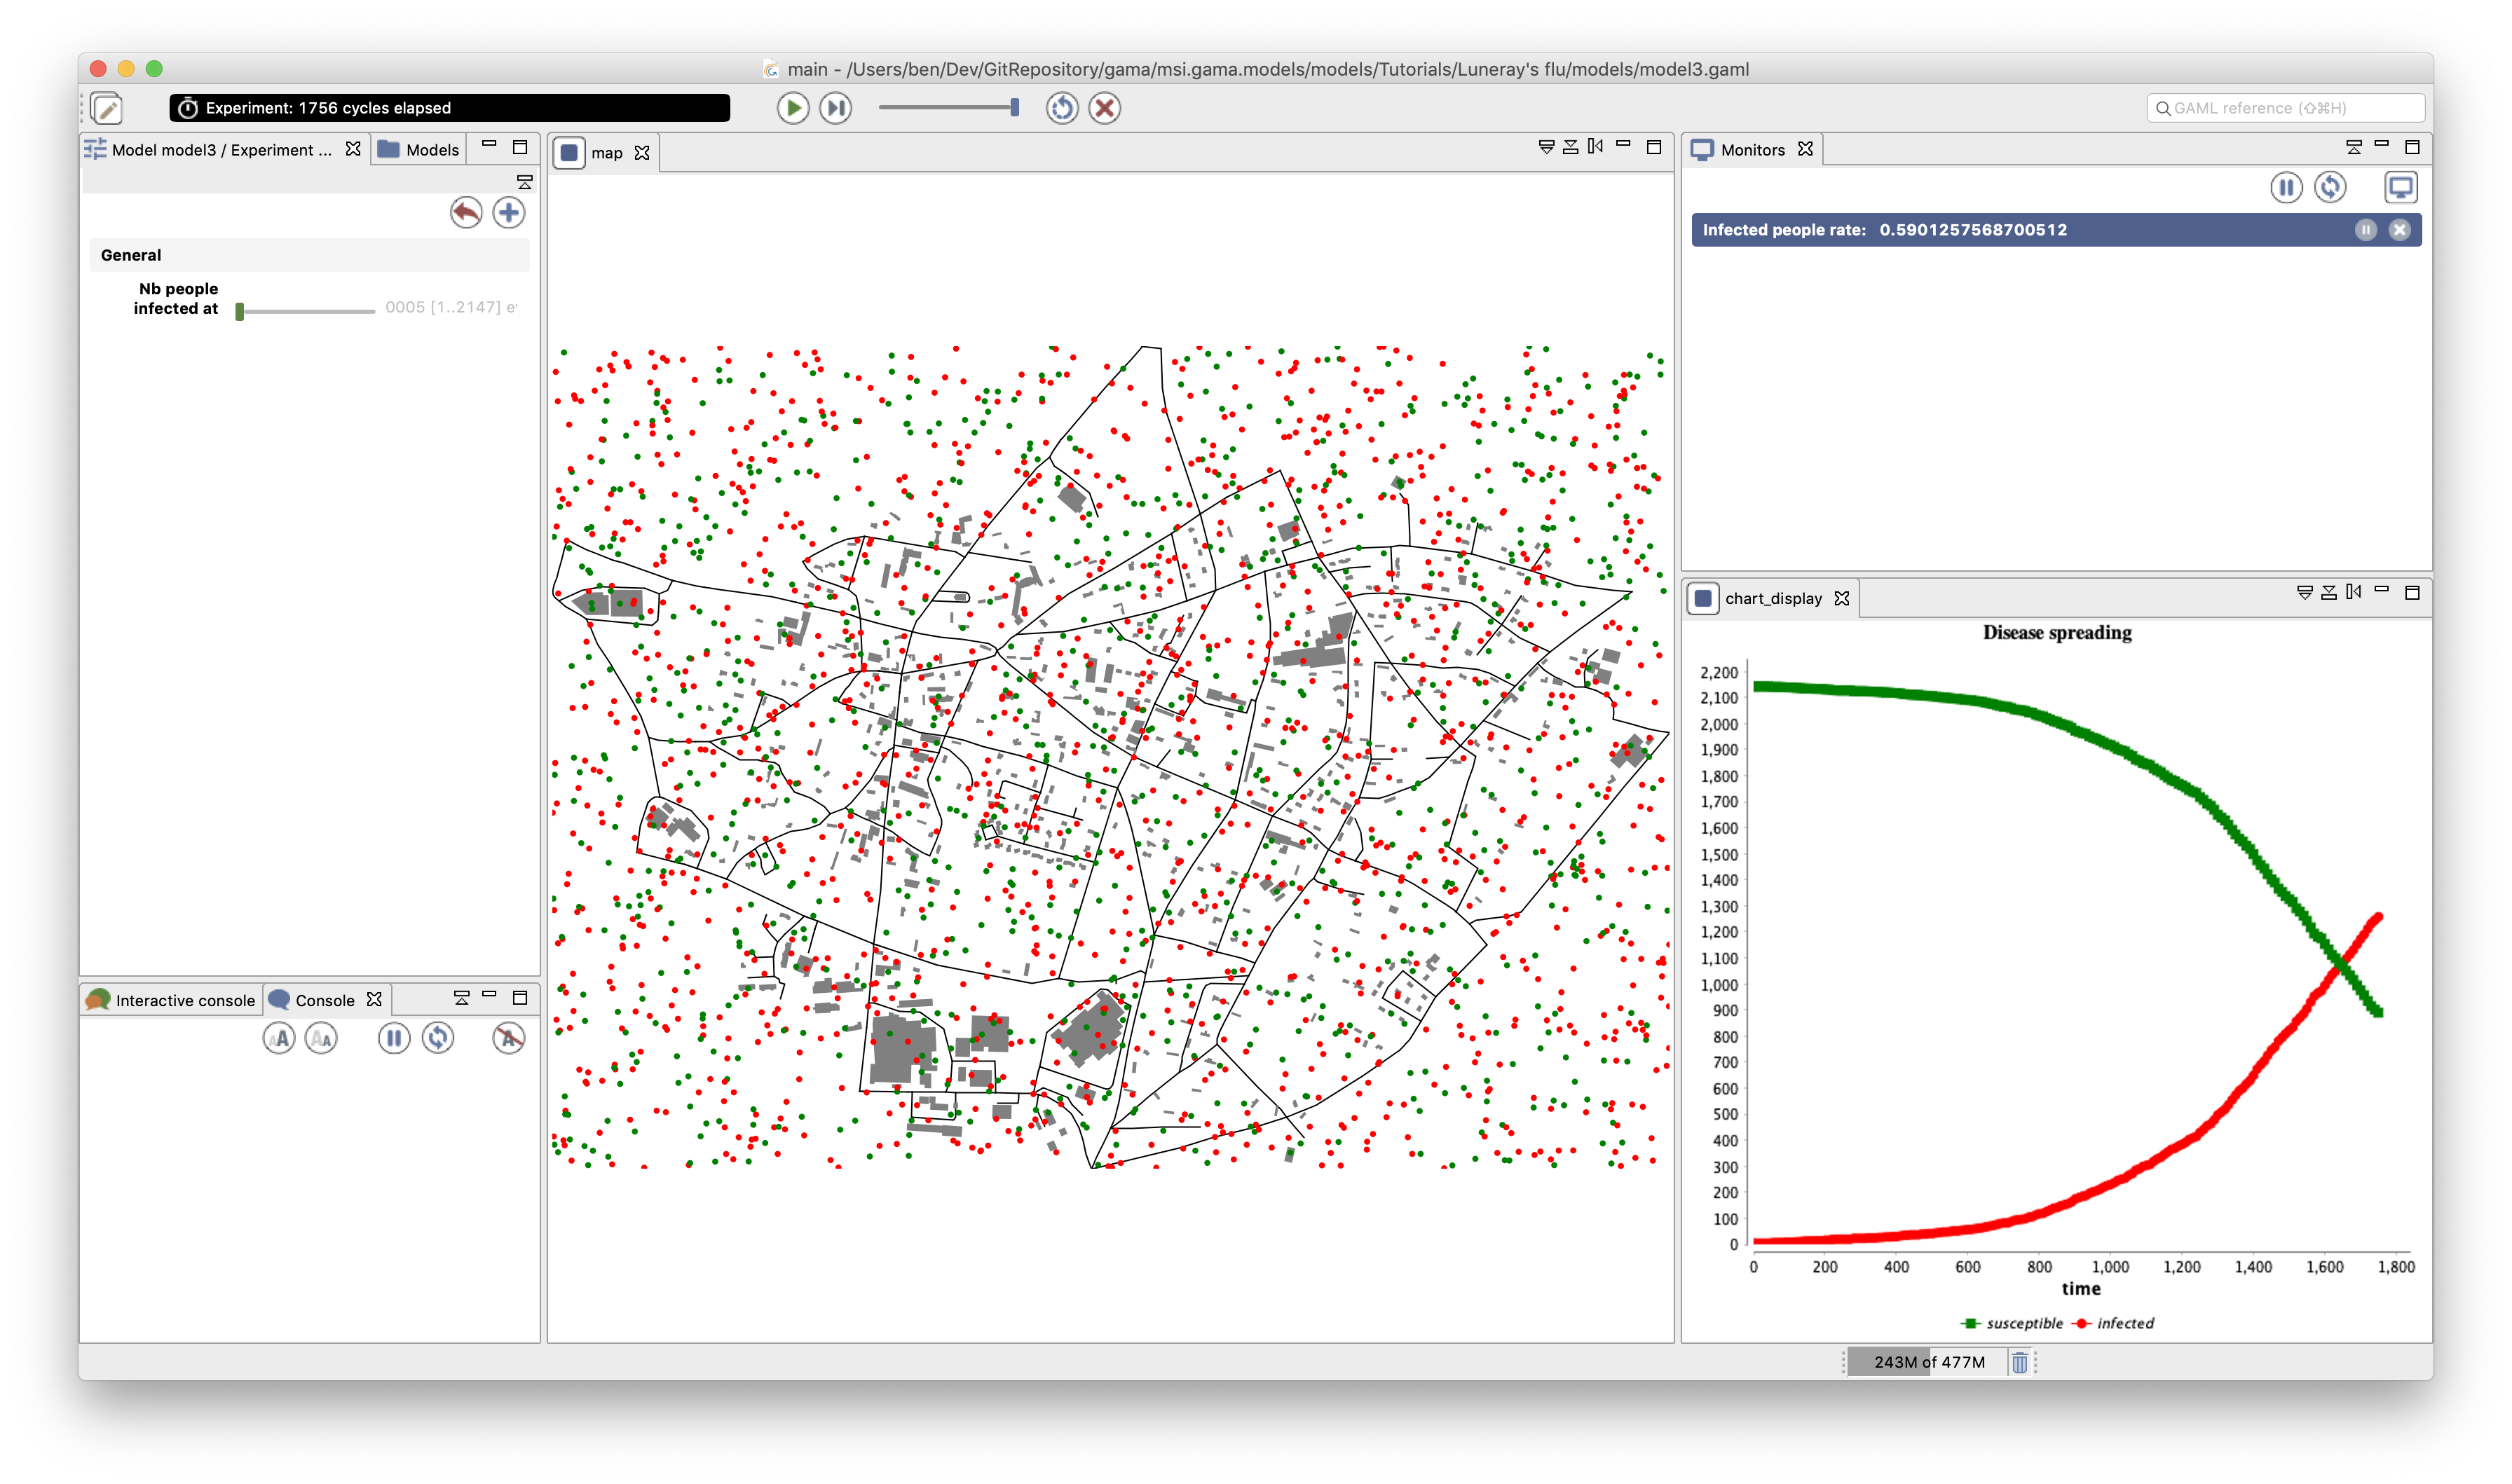
Task: Select the Infected people rate monitor row
Action: pyautogui.click(x=2056, y=230)
